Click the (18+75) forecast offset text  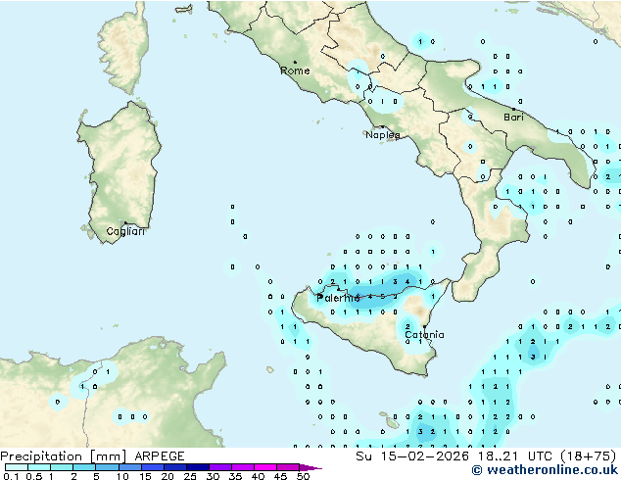click(589, 456)
